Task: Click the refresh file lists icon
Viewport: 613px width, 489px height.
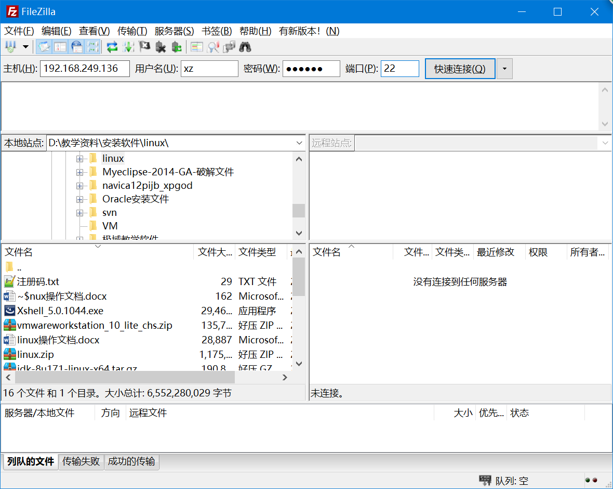Action: [112, 47]
